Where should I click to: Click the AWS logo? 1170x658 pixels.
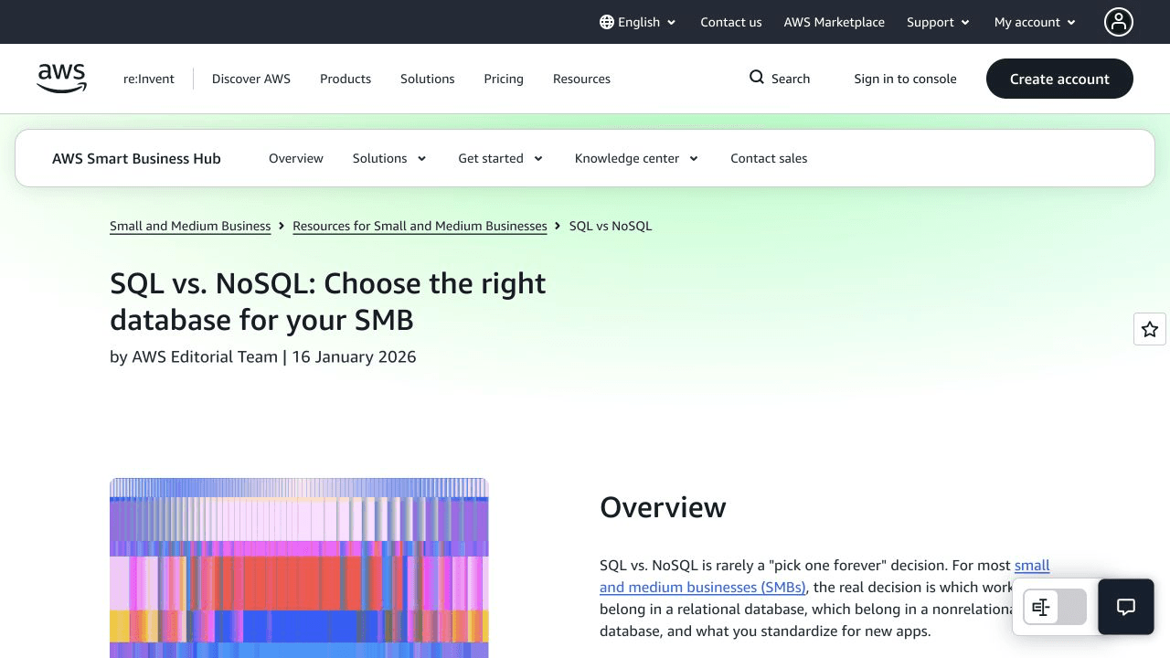pyautogui.click(x=62, y=79)
